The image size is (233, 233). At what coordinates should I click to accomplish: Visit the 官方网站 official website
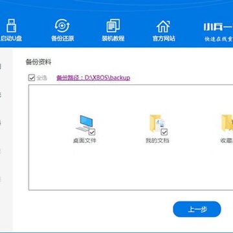coord(164,30)
